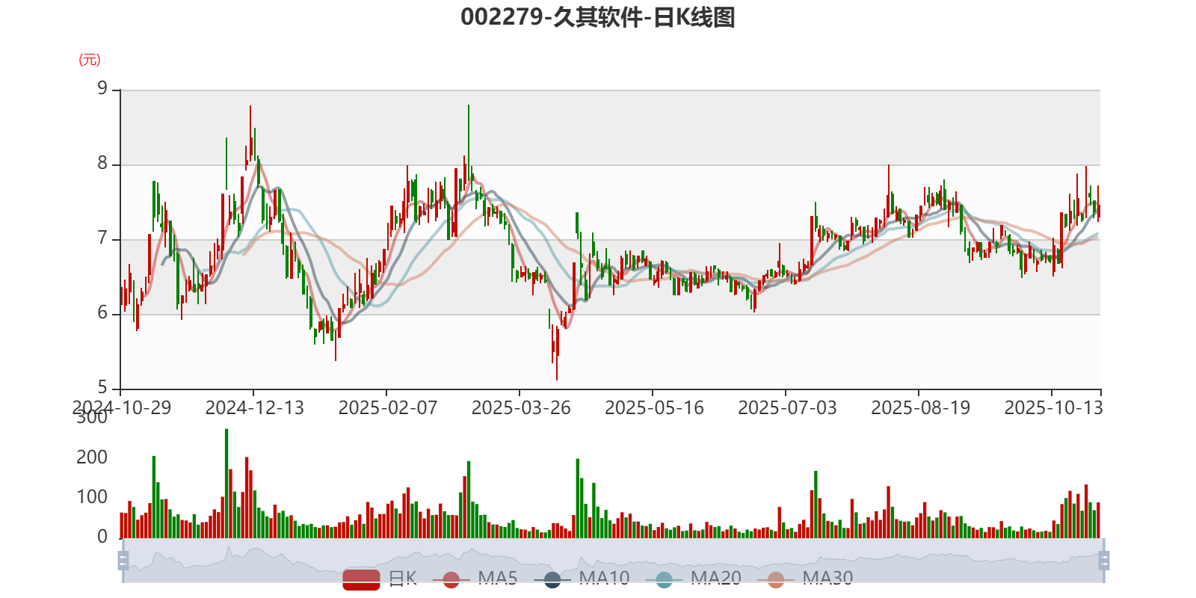Click the price axis label 9

tap(102, 89)
